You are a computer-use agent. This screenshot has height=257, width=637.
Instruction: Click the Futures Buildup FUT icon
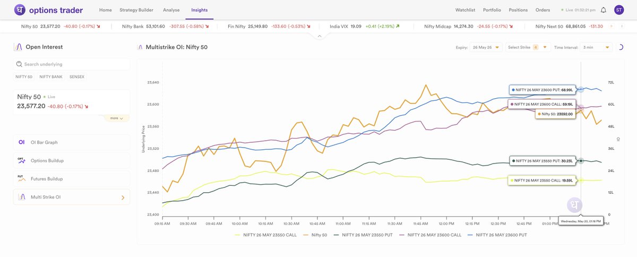click(x=21, y=178)
